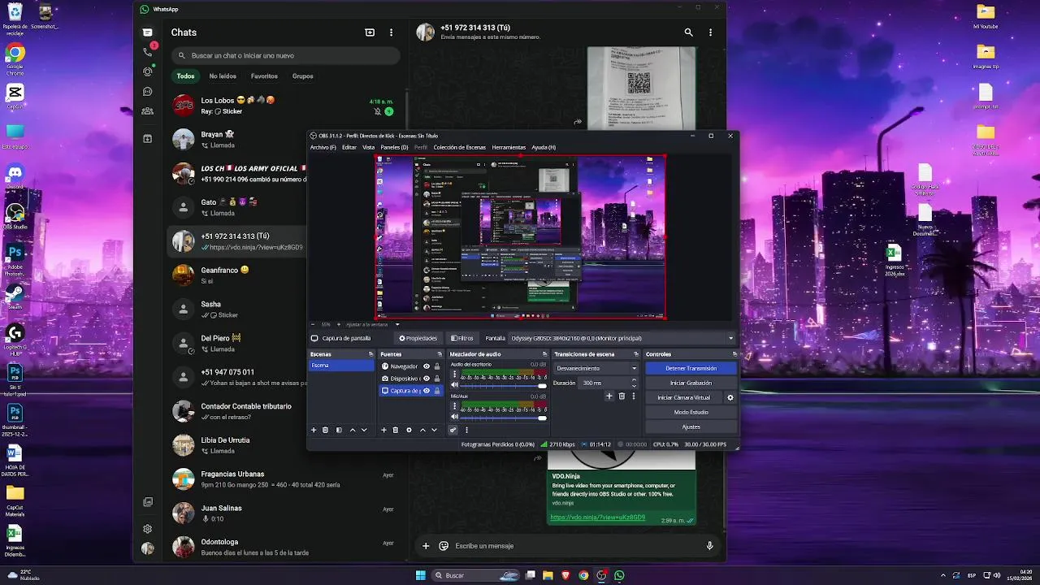The height and width of the screenshot is (585, 1040).
Task: Click Detener Transmisión button
Action: (691, 368)
